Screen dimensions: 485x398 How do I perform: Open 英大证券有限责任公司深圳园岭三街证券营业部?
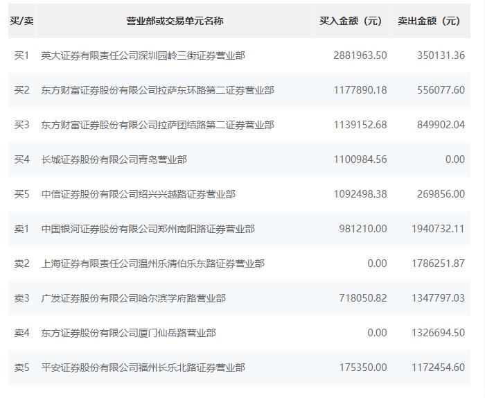pyautogui.click(x=143, y=55)
